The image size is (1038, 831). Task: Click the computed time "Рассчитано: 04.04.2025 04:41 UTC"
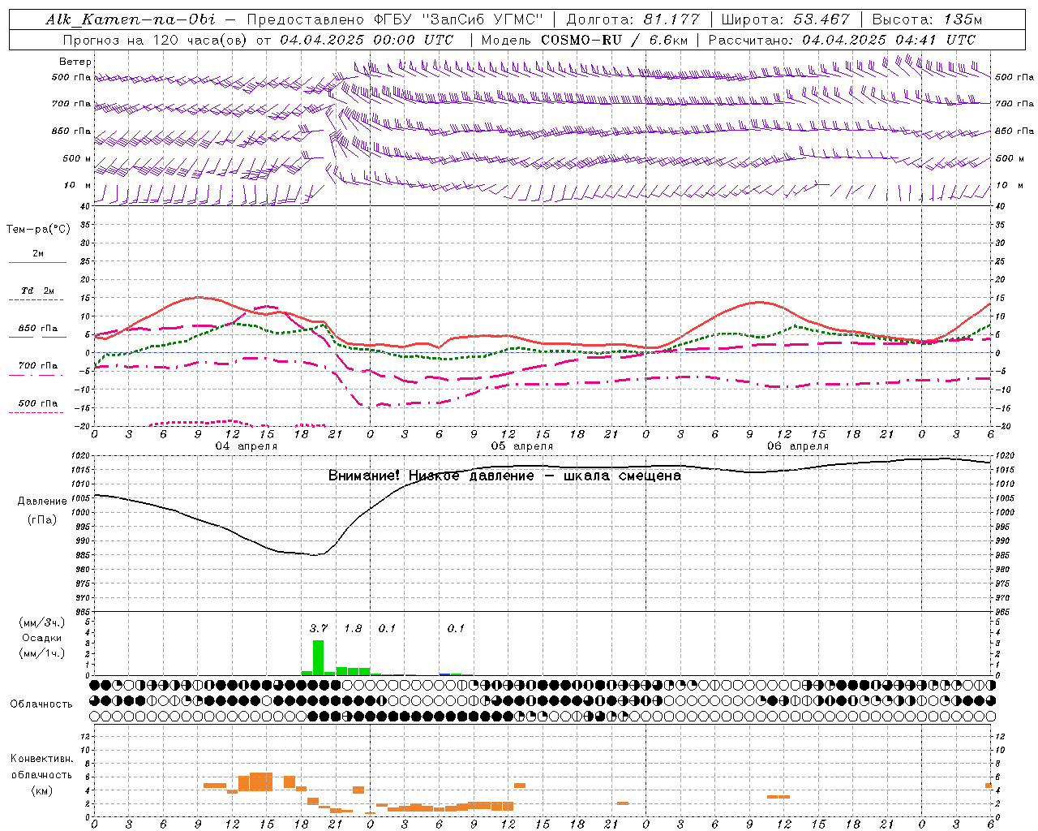pyautogui.click(x=842, y=40)
